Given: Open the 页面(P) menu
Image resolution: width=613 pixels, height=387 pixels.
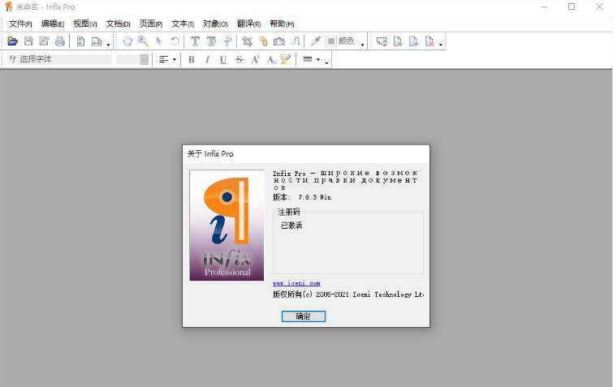Looking at the screenshot, I should pyautogui.click(x=151, y=24).
